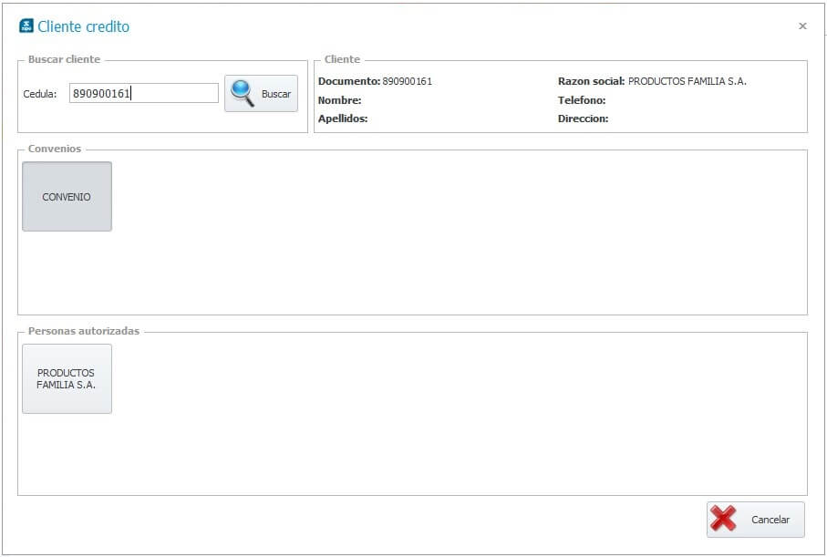Click the Cedula: label

pyautogui.click(x=40, y=94)
